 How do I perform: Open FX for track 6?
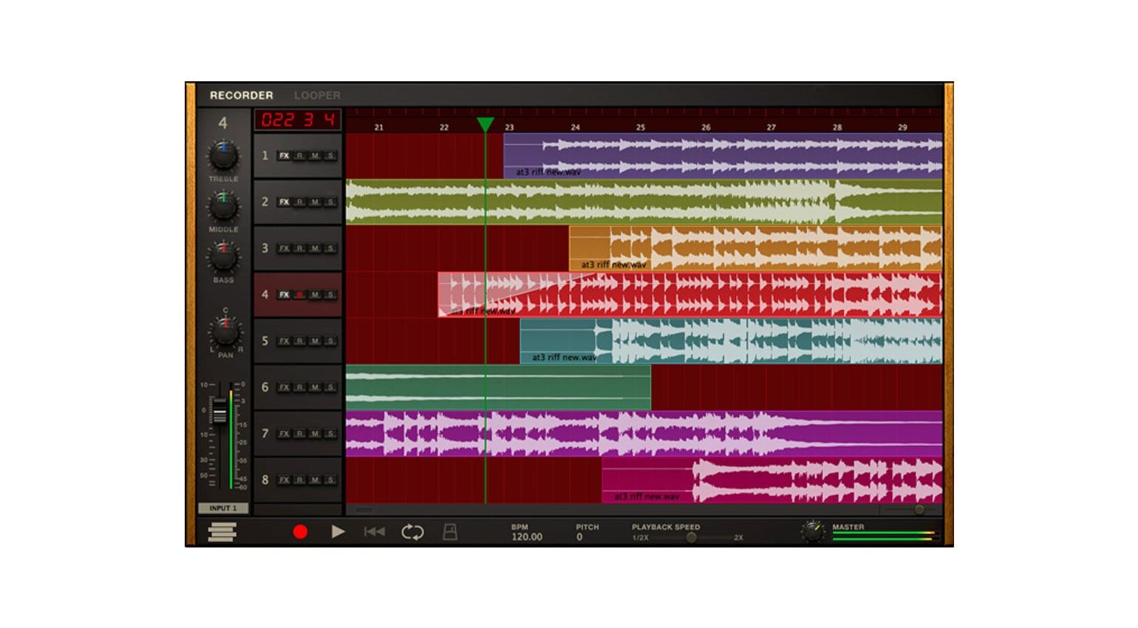tap(284, 388)
